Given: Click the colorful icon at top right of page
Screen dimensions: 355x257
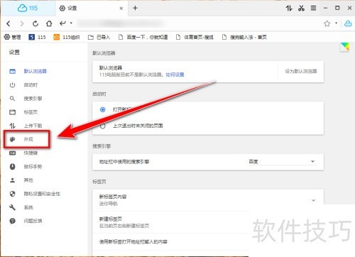Looking at the screenshot, I should coord(344,47).
